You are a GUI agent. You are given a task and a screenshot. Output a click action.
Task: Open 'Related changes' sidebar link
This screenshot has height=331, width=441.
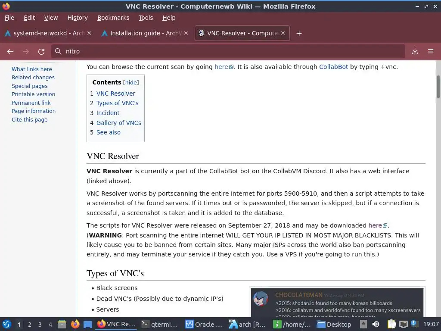point(33,78)
